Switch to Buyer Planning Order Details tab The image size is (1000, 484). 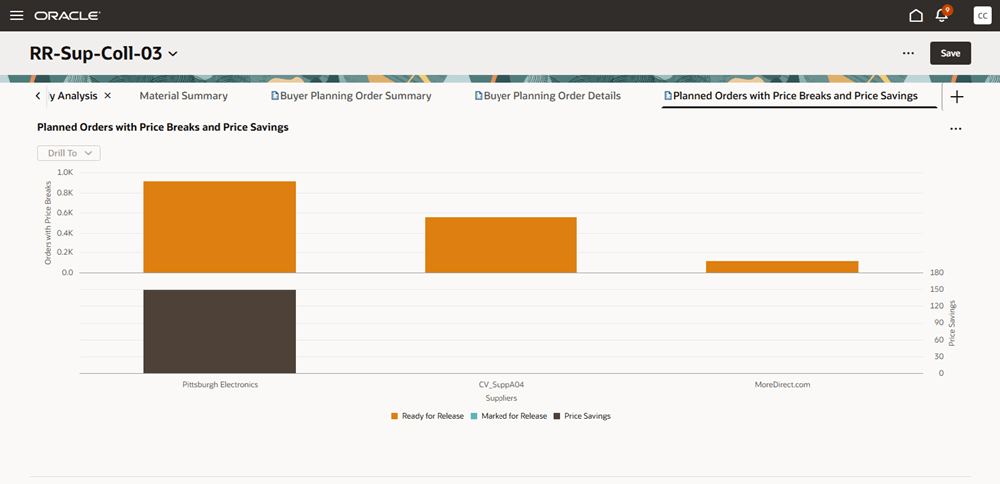551,96
